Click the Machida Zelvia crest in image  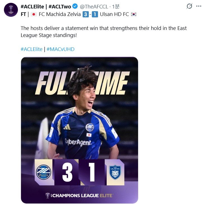point(43,172)
